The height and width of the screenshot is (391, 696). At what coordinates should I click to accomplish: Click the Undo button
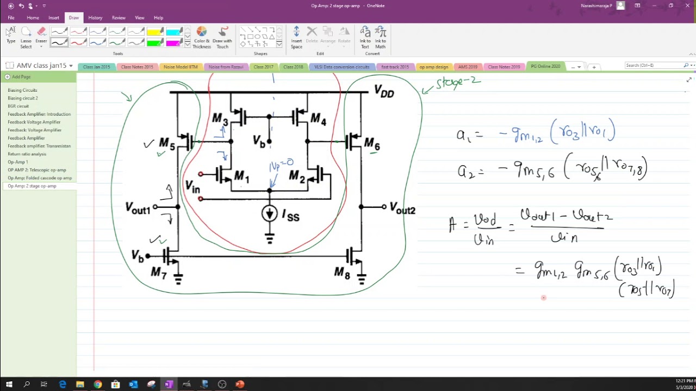coord(22,5)
